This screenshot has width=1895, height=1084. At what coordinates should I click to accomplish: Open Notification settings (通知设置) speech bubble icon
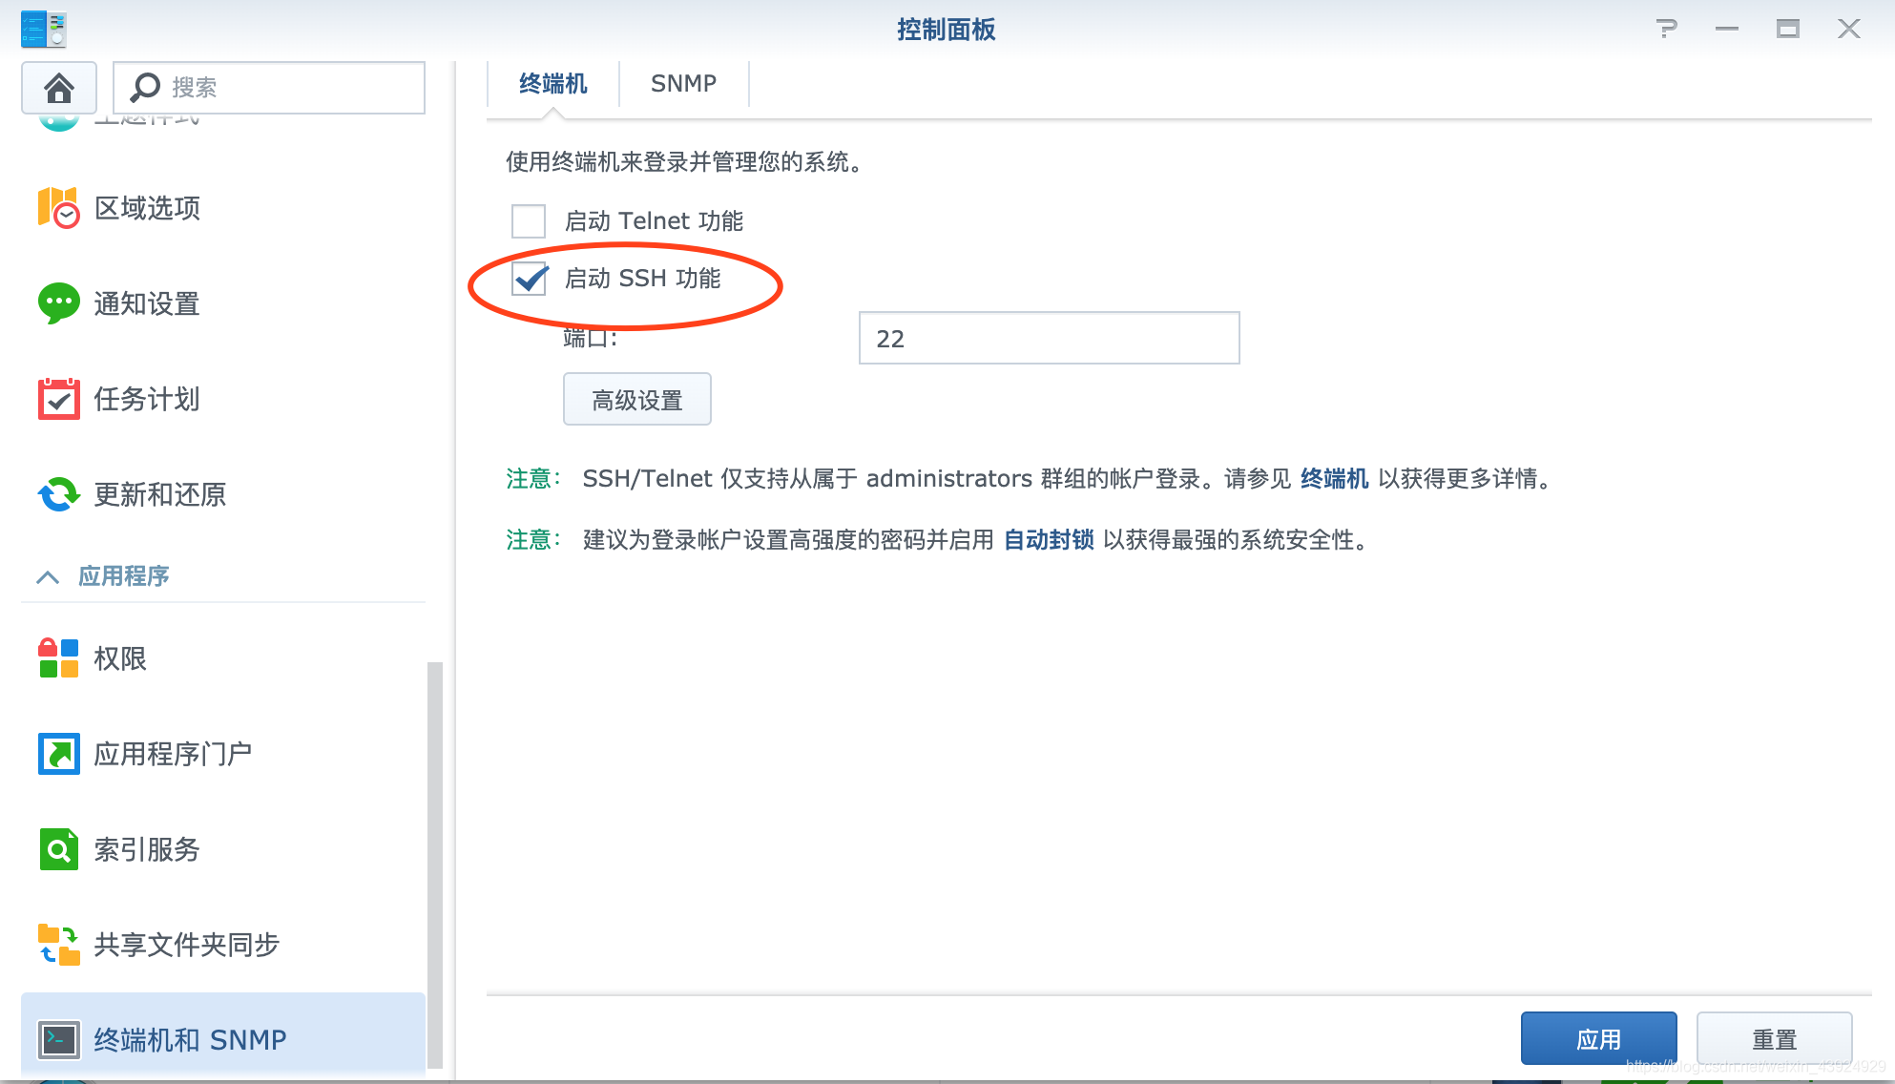[58, 303]
